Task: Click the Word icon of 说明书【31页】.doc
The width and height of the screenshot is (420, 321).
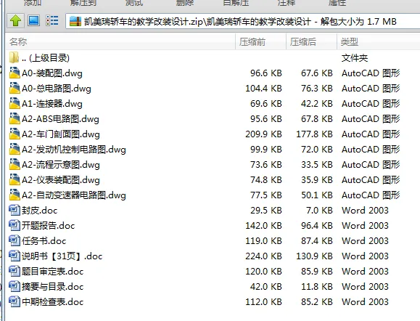Action: pos(15,256)
